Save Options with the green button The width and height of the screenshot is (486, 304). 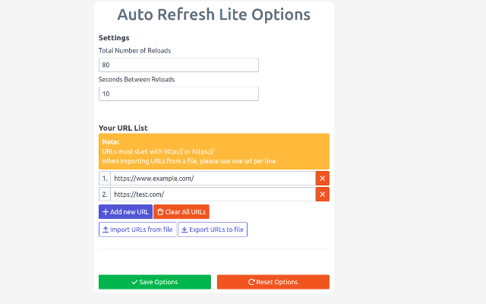tap(155, 282)
